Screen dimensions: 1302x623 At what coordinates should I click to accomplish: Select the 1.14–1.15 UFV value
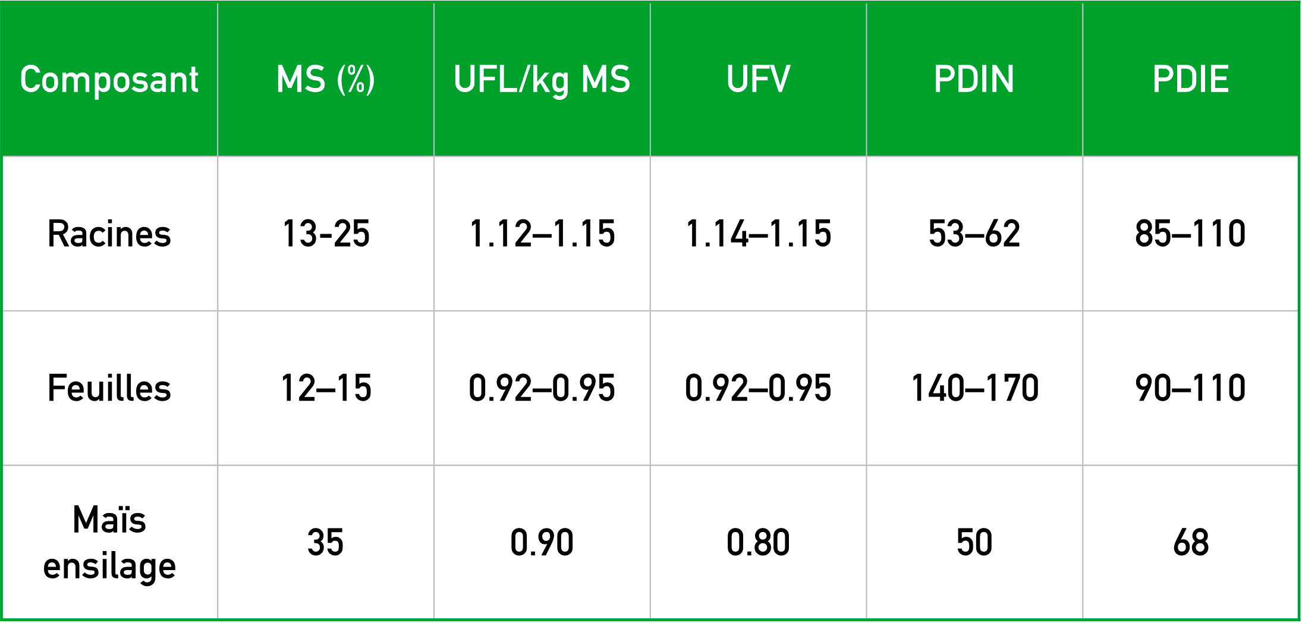(x=758, y=234)
